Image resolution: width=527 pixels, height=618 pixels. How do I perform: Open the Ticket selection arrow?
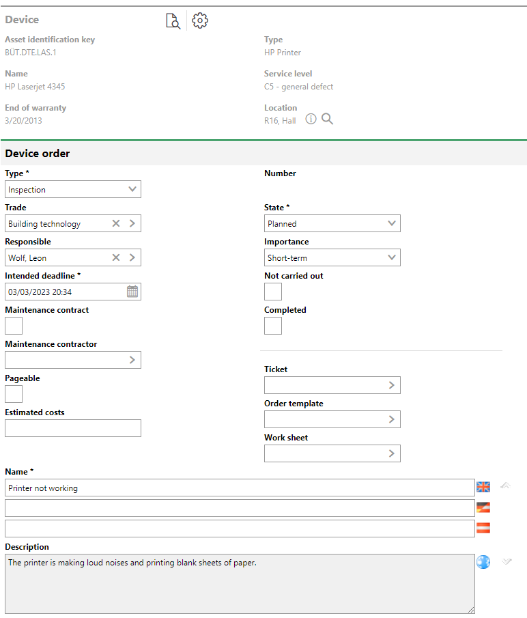(x=391, y=385)
